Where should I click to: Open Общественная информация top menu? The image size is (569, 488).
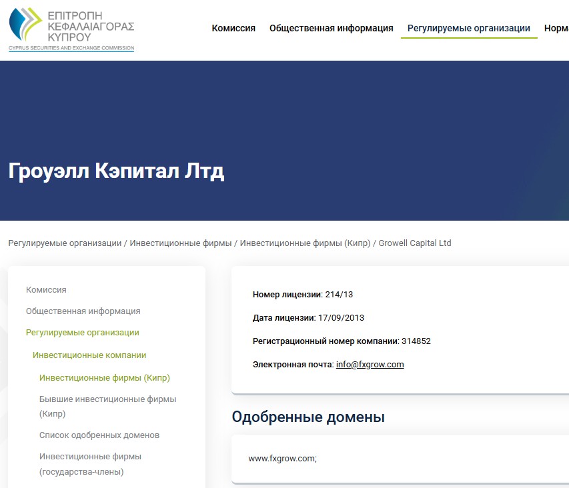(331, 28)
